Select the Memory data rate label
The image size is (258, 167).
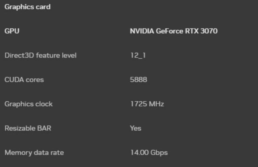[34, 153]
